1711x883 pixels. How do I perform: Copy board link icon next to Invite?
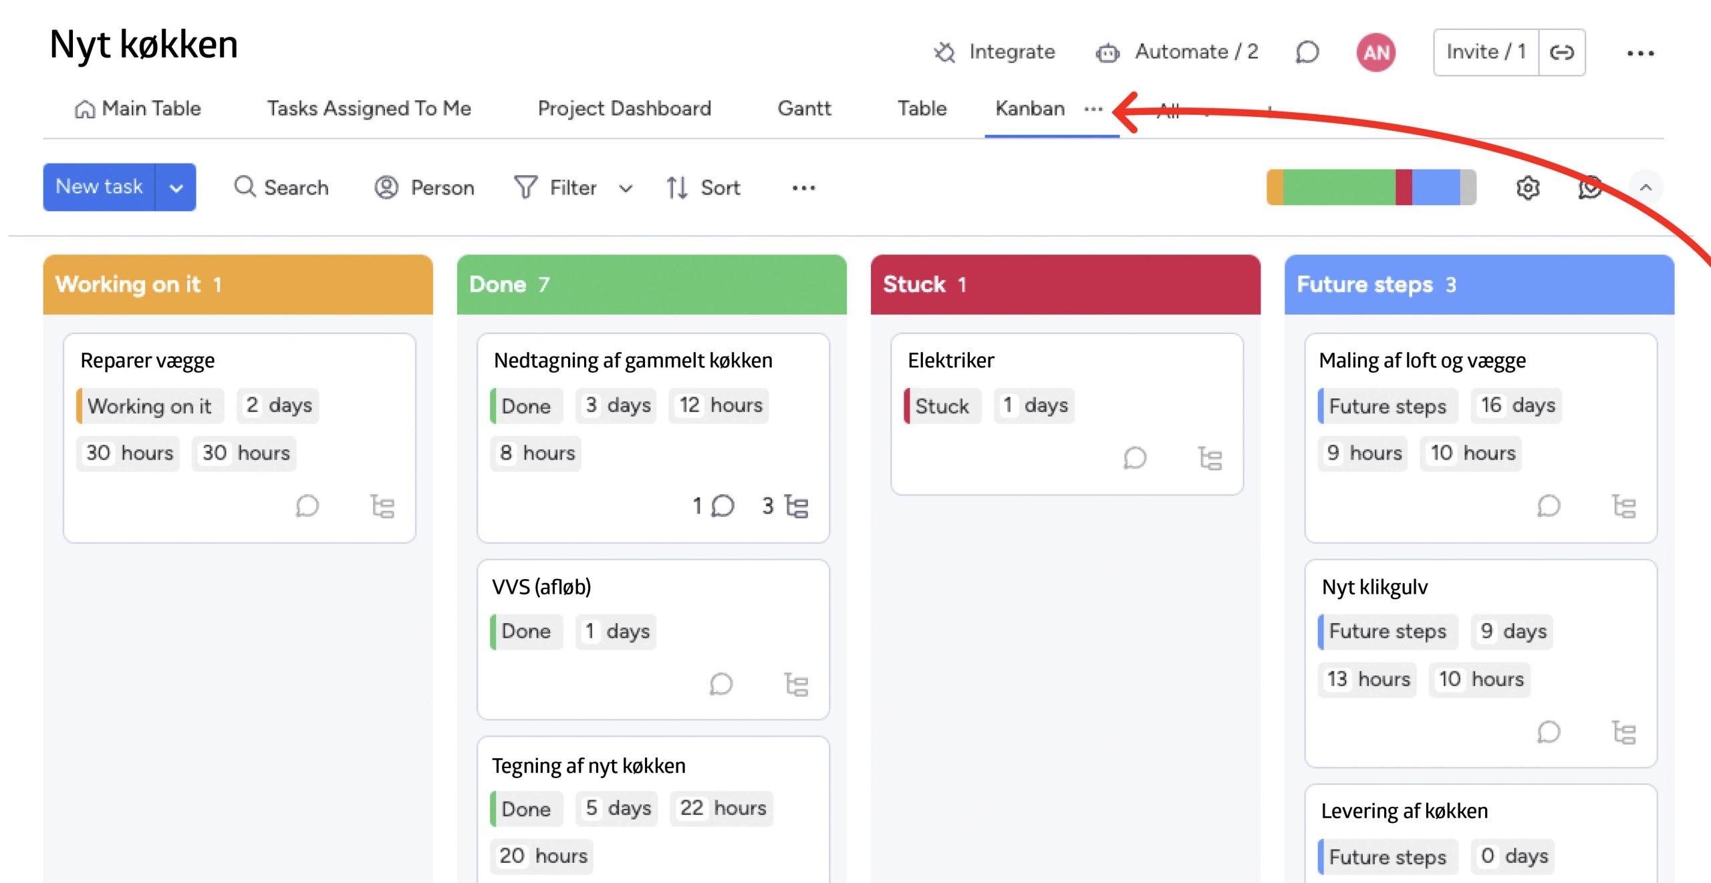tap(1562, 52)
